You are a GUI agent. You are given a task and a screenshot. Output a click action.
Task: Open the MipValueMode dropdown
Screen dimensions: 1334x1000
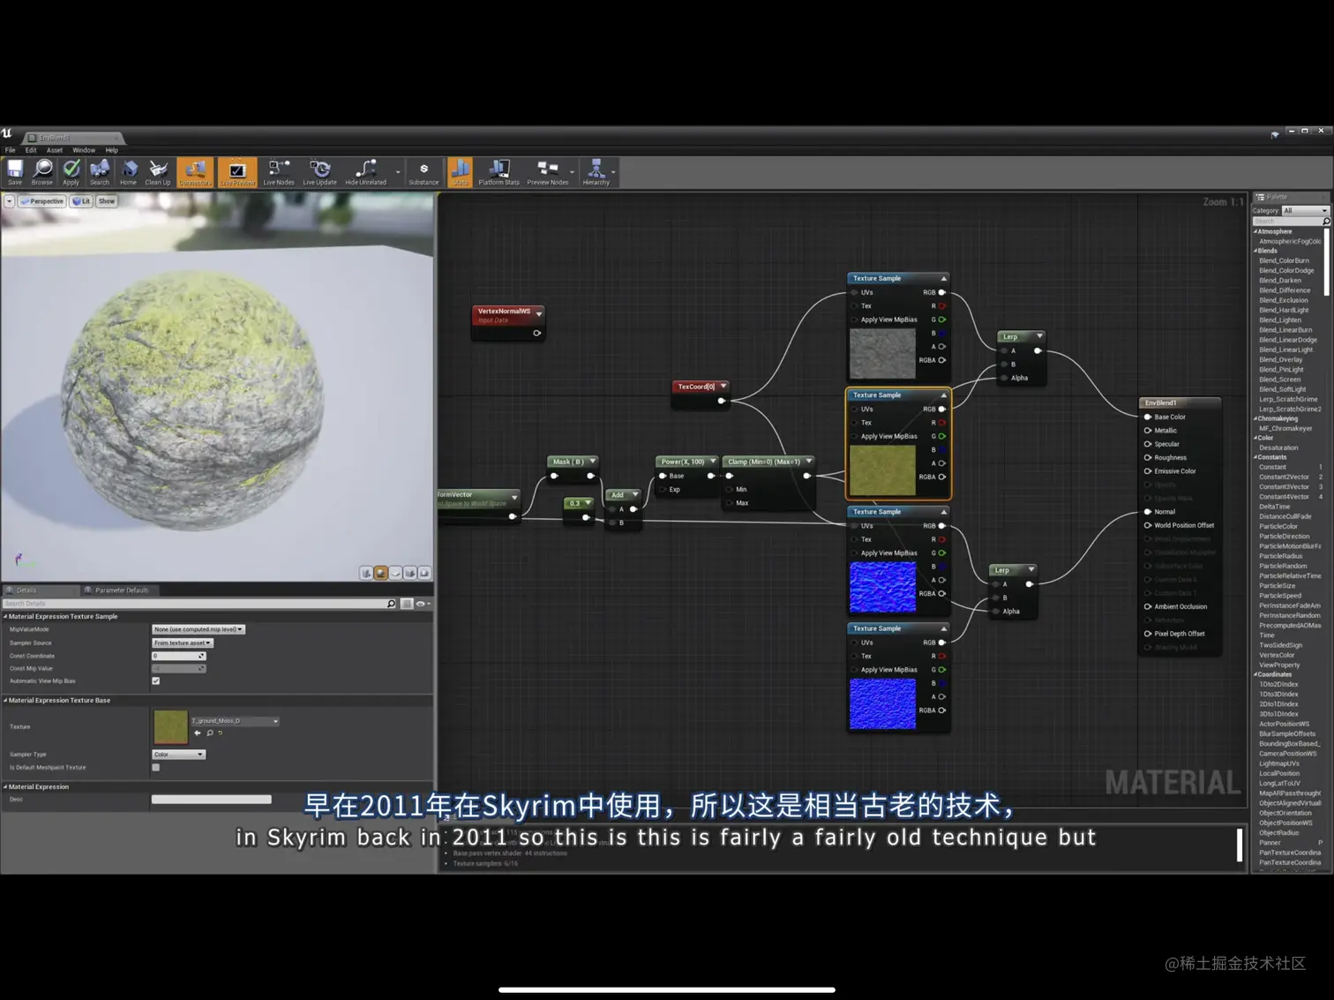tap(199, 629)
